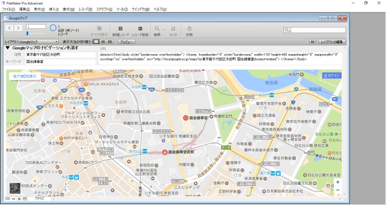Click the 首相官邸 map label

tap(147, 165)
